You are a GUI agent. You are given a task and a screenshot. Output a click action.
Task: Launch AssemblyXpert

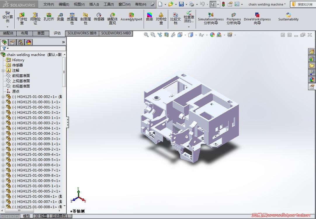click(x=131, y=17)
